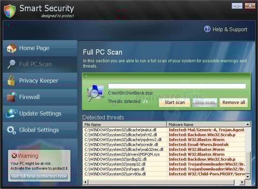Click the horizontal scroll right arrow

(242, 182)
